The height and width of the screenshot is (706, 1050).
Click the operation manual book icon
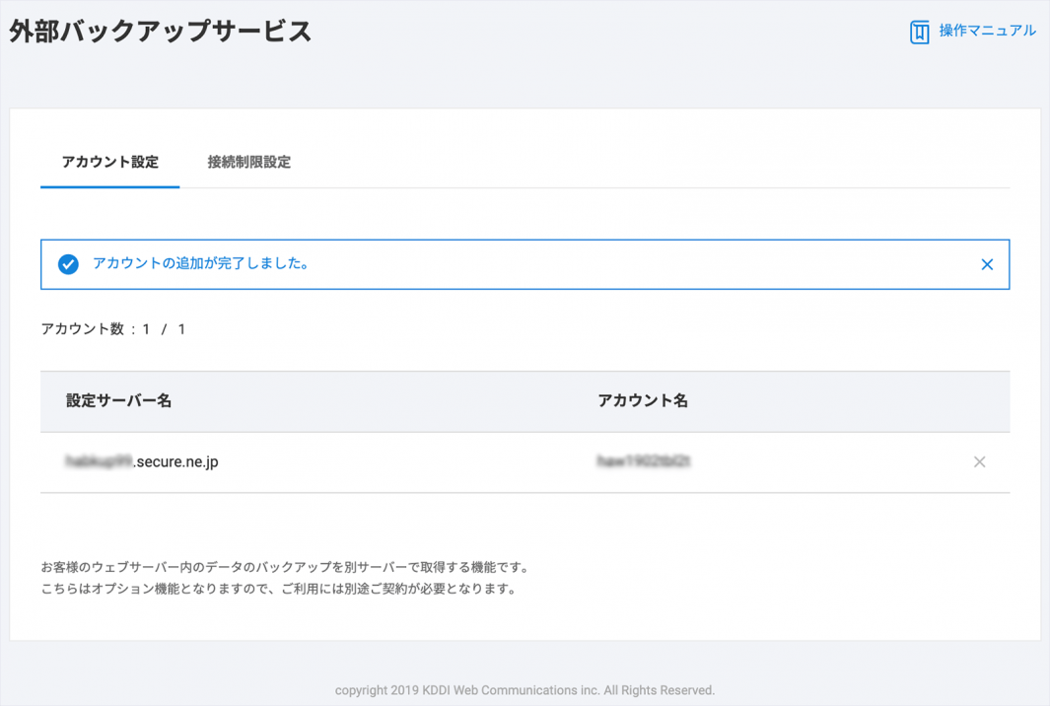point(919,33)
